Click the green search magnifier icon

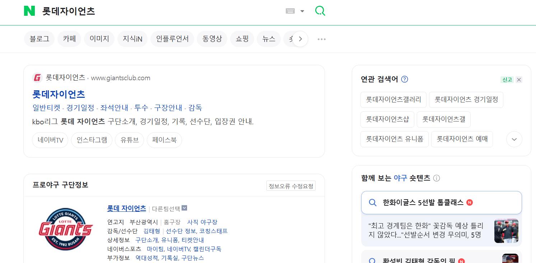tap(320, 11)
